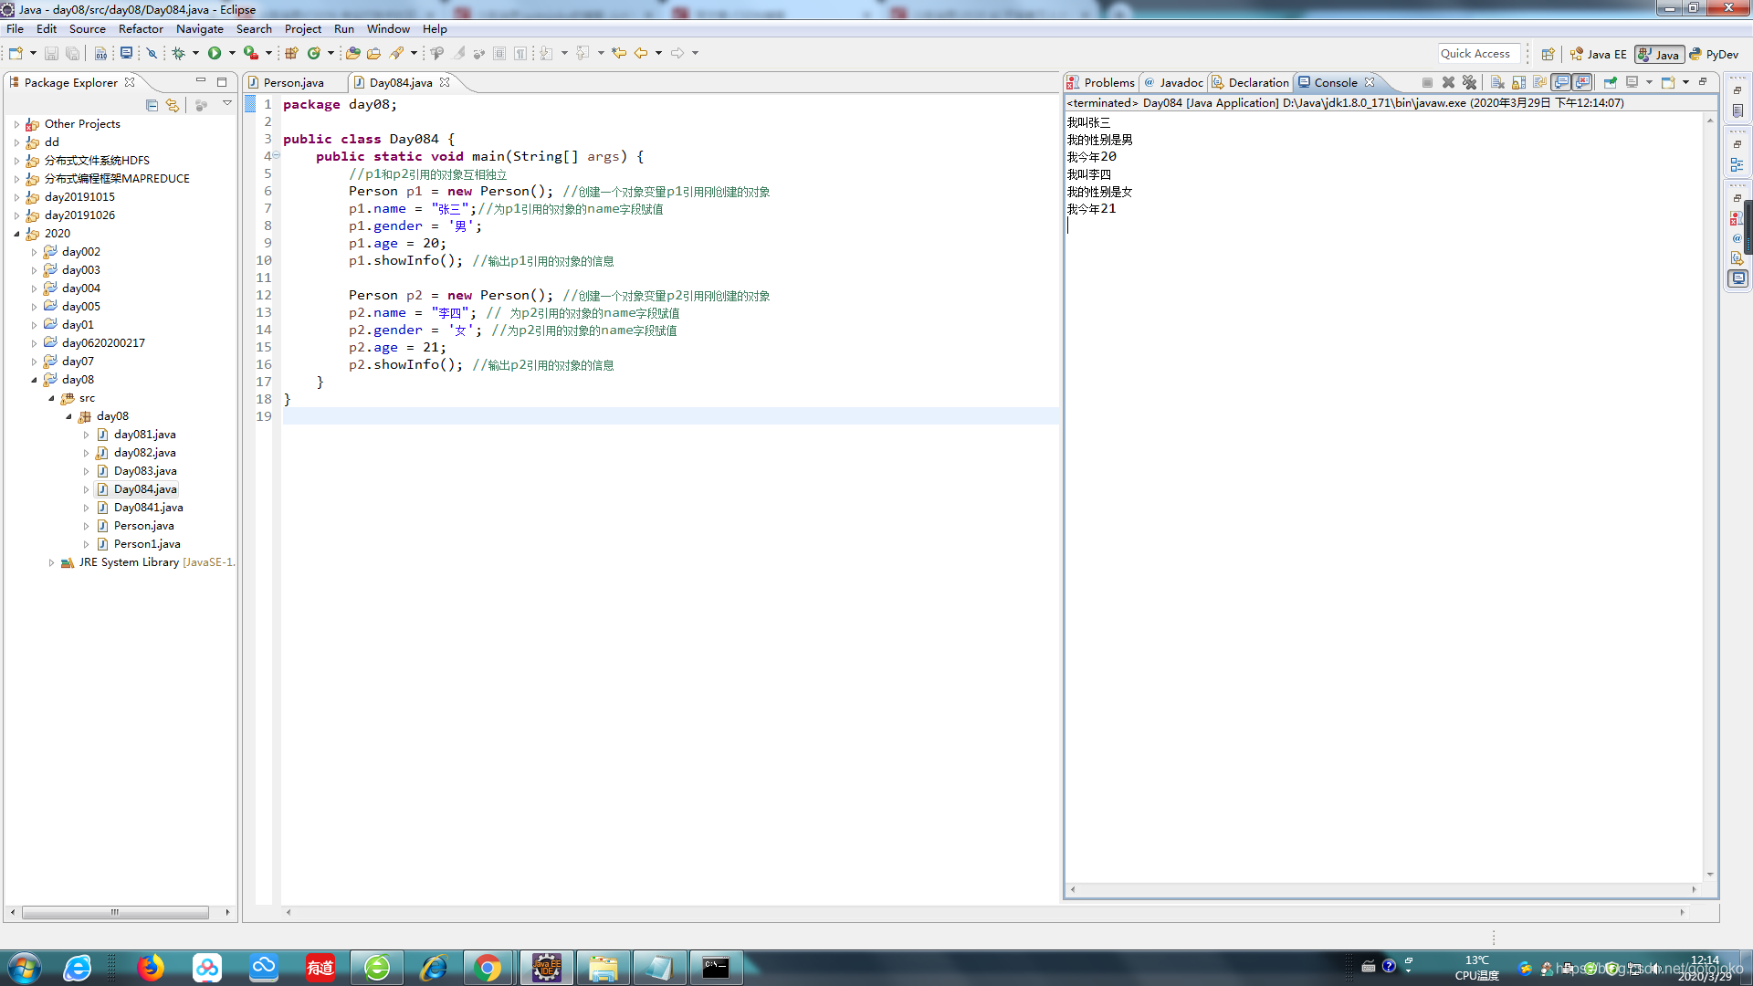1753x986 pixels.
Task: Open the Run button dropdown arrow
Action: pyautogui.click(x=232, y=53)
